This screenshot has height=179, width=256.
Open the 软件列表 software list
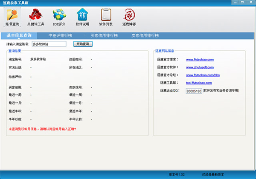106,17
